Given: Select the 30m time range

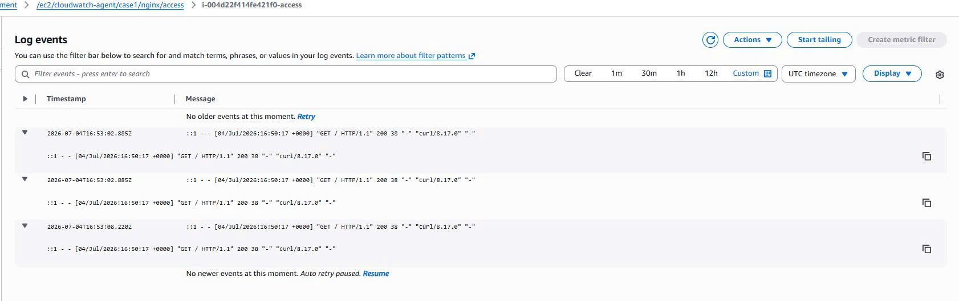Looking at the screenshot, I should 649,73.
